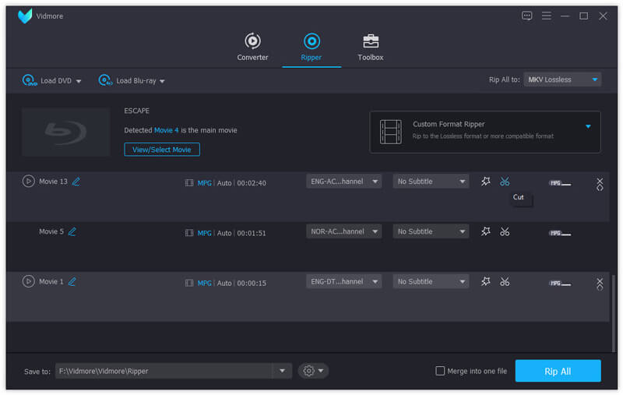This screenshot has height=395, width=623.
Task: Play the Movie 13 preview
Action: point(29,182)
